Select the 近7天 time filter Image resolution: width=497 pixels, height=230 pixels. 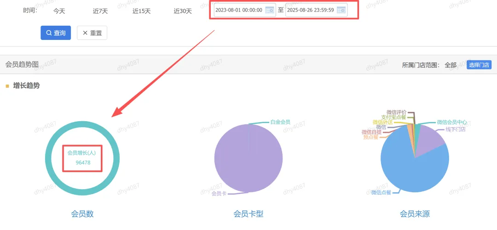pyautogui.click(x=100, y=11)
